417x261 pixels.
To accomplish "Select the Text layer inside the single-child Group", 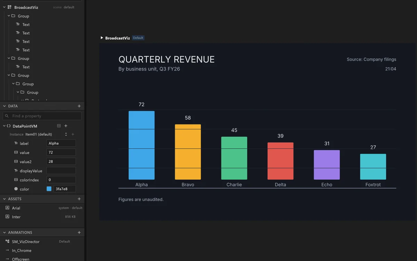I will coord(26,67).
